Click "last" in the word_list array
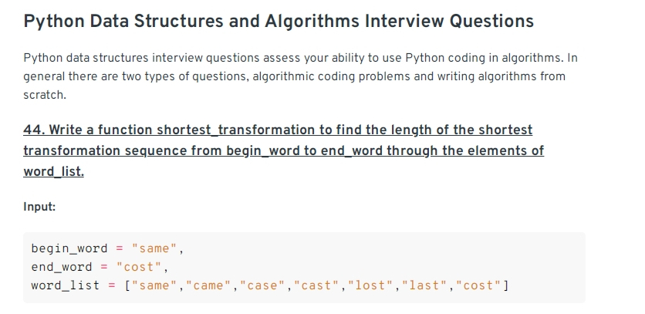This screenshot has height=314, width=645. tap(425, 285)
